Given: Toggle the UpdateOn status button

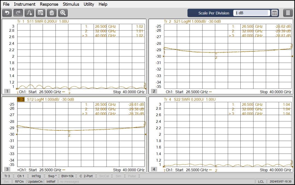Looking at the screenshot, I should 35,182.
